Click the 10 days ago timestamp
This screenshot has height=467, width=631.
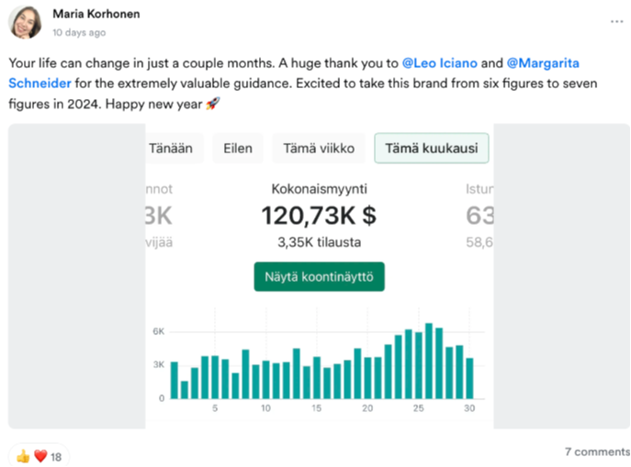[x=79, y=32]
